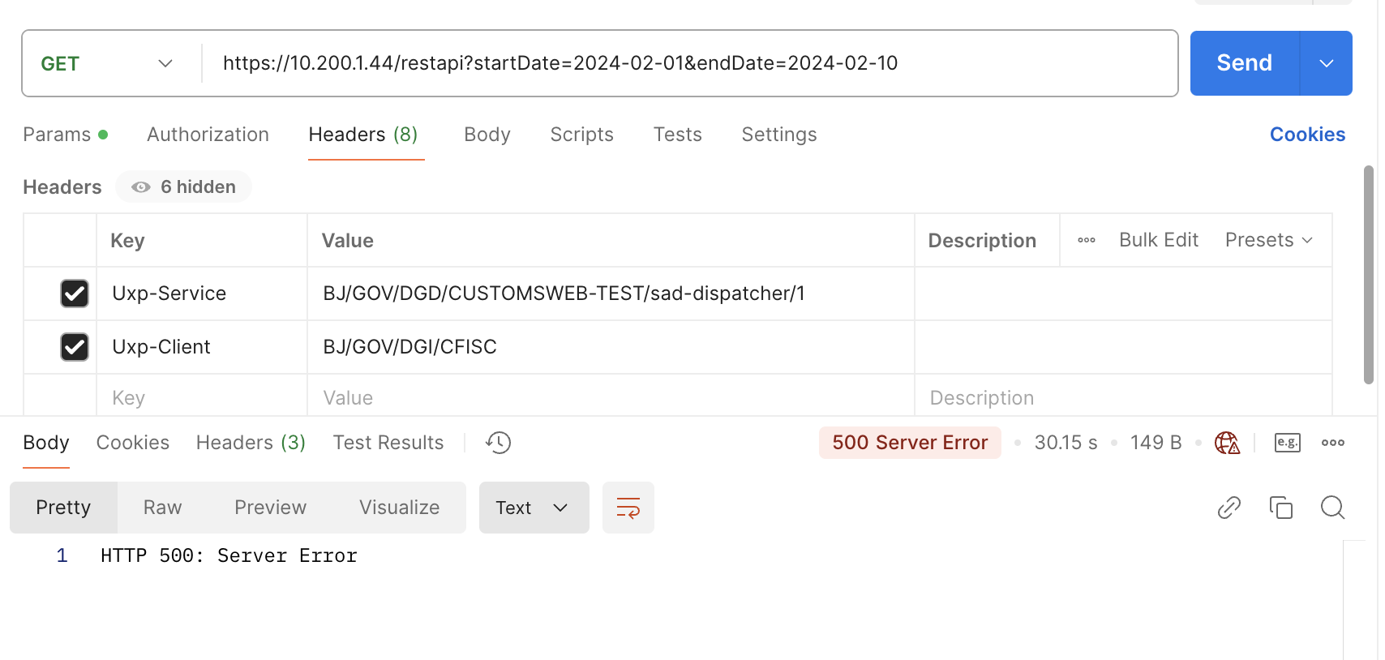Screen dimensions: 1385x660
Task: Open the Raw response view
Action: coord(162,508)
